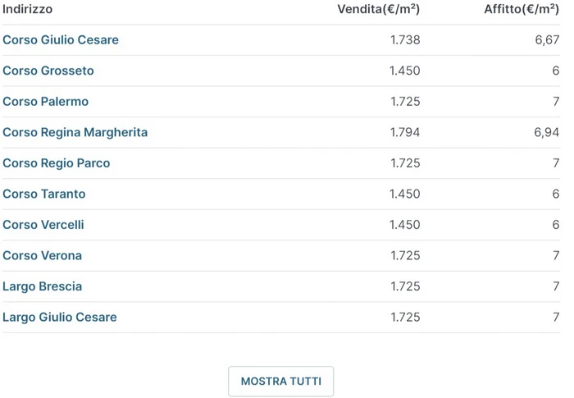Click the Largo Giulio Cesare link
The image size is (574, 398).
click(60, 318)
